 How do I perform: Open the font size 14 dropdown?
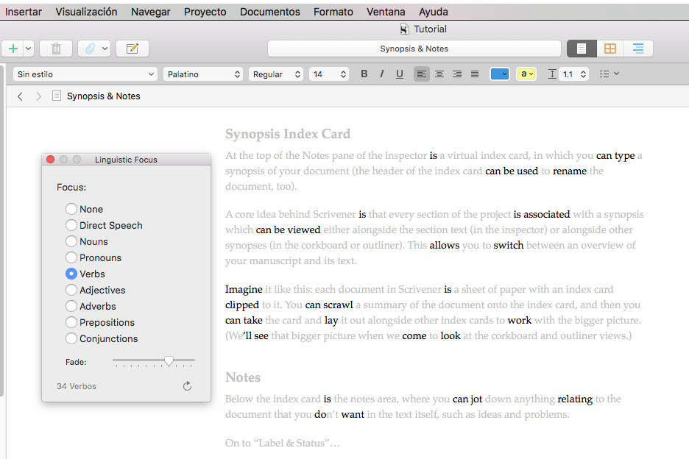pos(329,74)
